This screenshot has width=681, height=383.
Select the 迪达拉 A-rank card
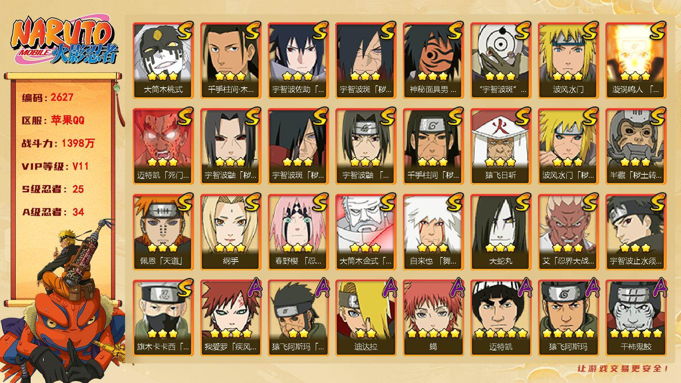(366, 318)
